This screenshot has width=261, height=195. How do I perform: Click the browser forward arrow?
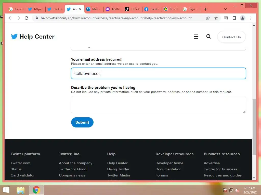coord(18,18)
